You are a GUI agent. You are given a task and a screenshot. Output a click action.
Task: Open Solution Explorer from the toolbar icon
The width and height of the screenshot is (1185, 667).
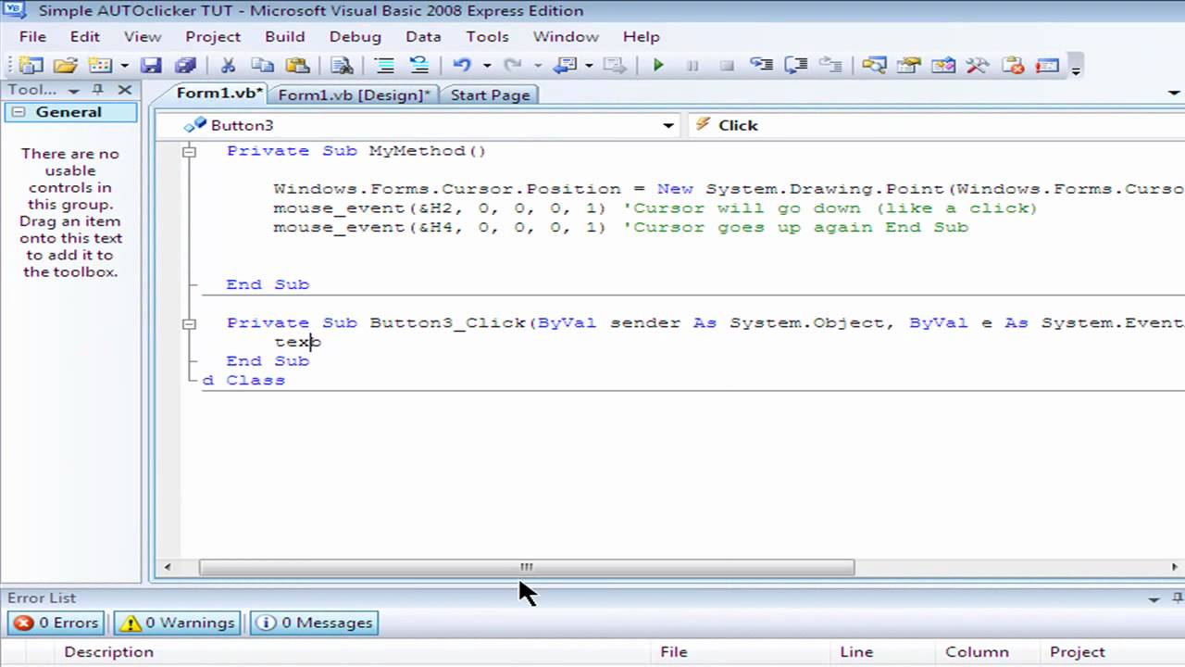coord(874,66)
